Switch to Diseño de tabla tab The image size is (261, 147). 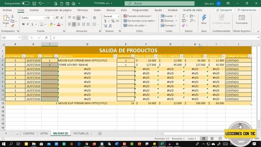192,10
